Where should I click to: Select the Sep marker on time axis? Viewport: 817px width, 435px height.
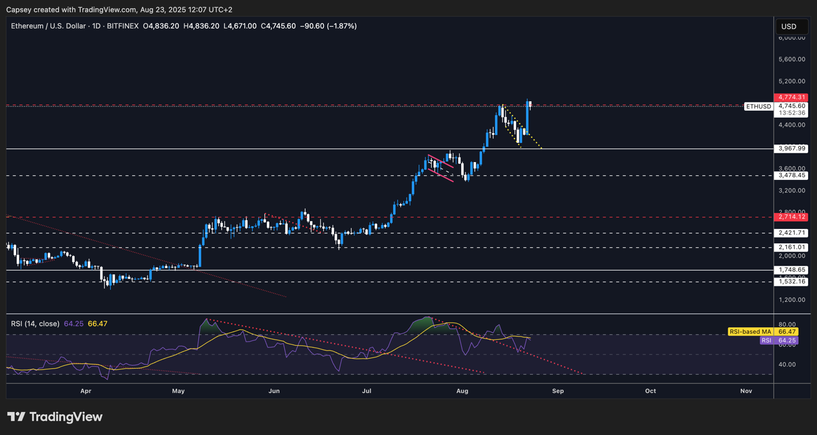(557, 391)
